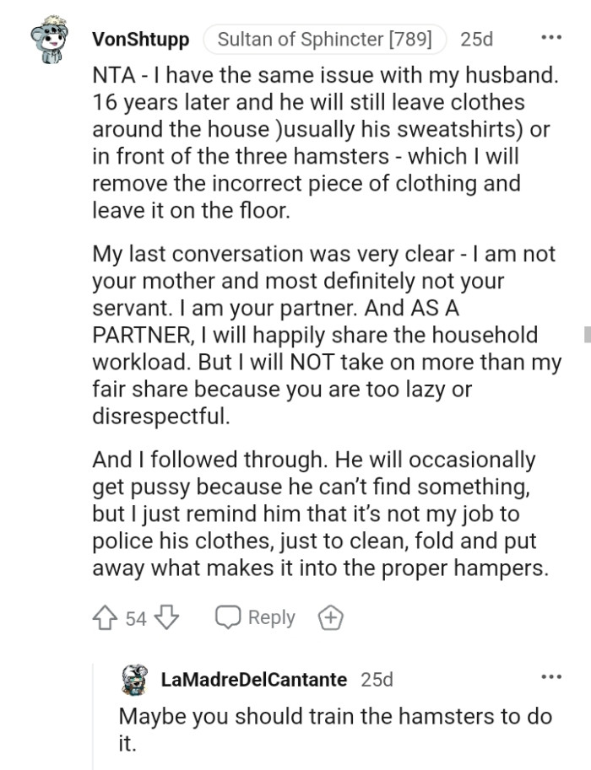
Task: Click the paragraph starting with NTA
Action: point(325,143)
